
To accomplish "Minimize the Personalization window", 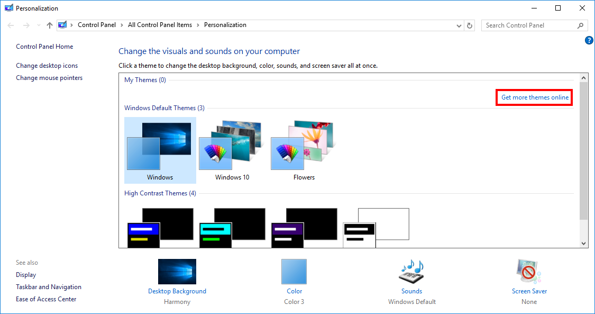I will click(534, 8).
